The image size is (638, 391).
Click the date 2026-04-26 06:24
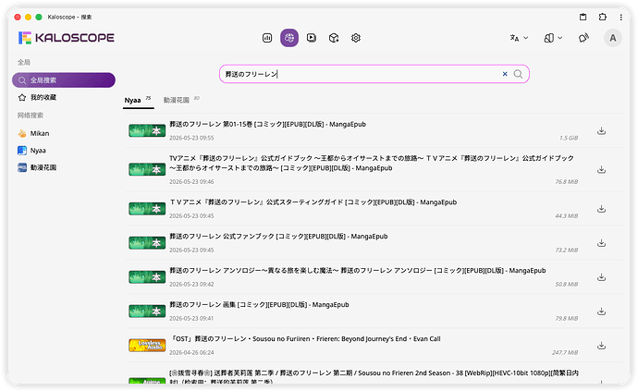click(x=191, y=352)
